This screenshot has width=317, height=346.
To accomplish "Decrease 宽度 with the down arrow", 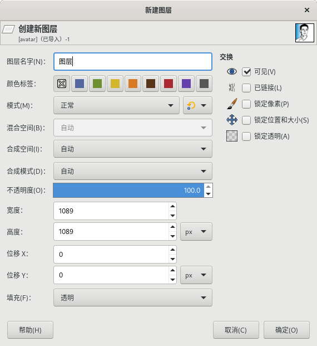I will (x=173, y=216).
